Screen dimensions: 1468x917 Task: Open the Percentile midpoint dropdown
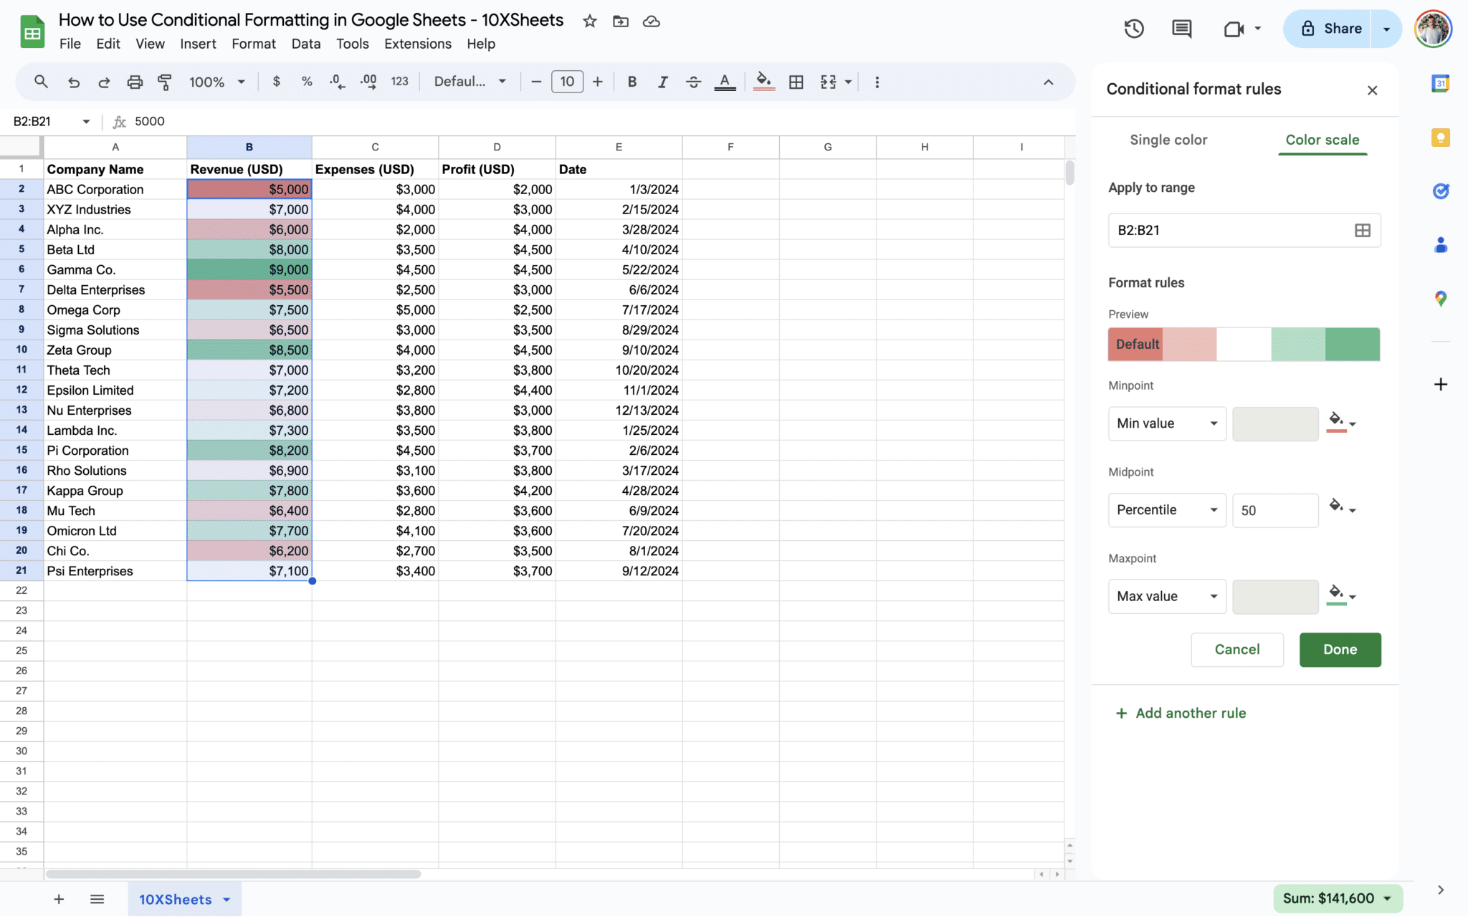(x=1166, y=510)
